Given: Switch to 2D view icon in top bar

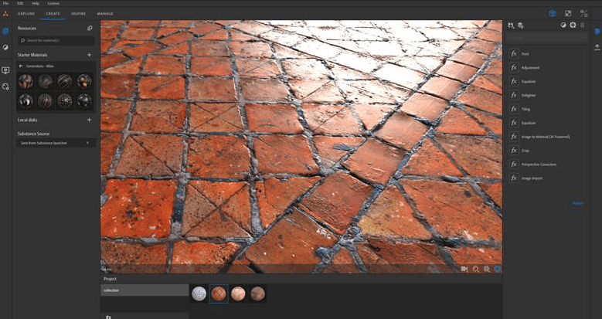Looking at the screenshot, I should (568, 13).
